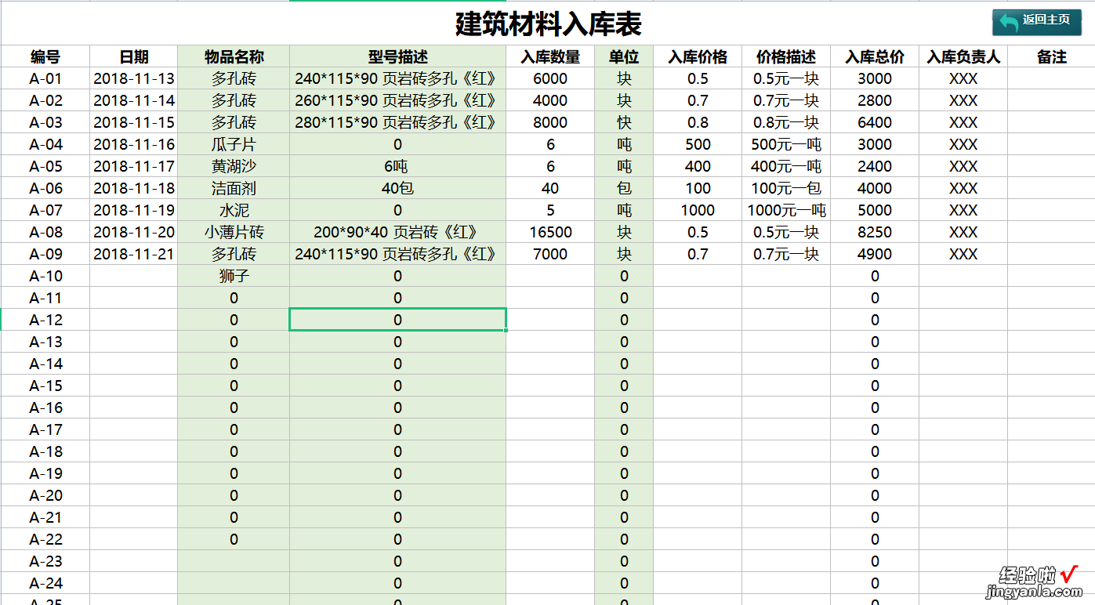Screen dimensions: 1095x605
Task: Select item name 水泥
Action: point(234,210)
